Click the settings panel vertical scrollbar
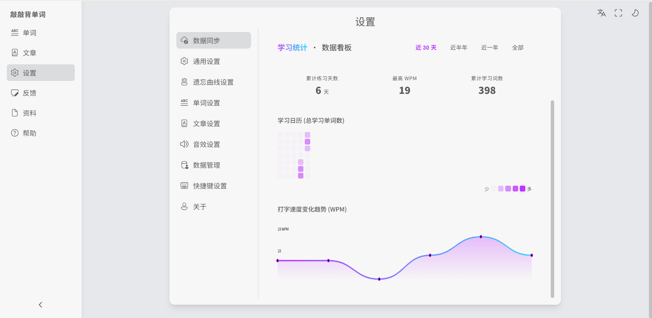The image size is (652, 318). tap(552, 199)
